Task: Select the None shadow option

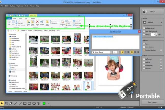Action: 144,44
